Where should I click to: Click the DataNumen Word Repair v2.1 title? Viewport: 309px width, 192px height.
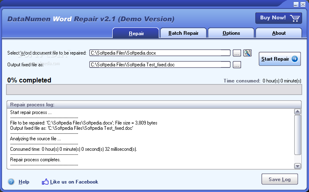(x=91, y=19)
